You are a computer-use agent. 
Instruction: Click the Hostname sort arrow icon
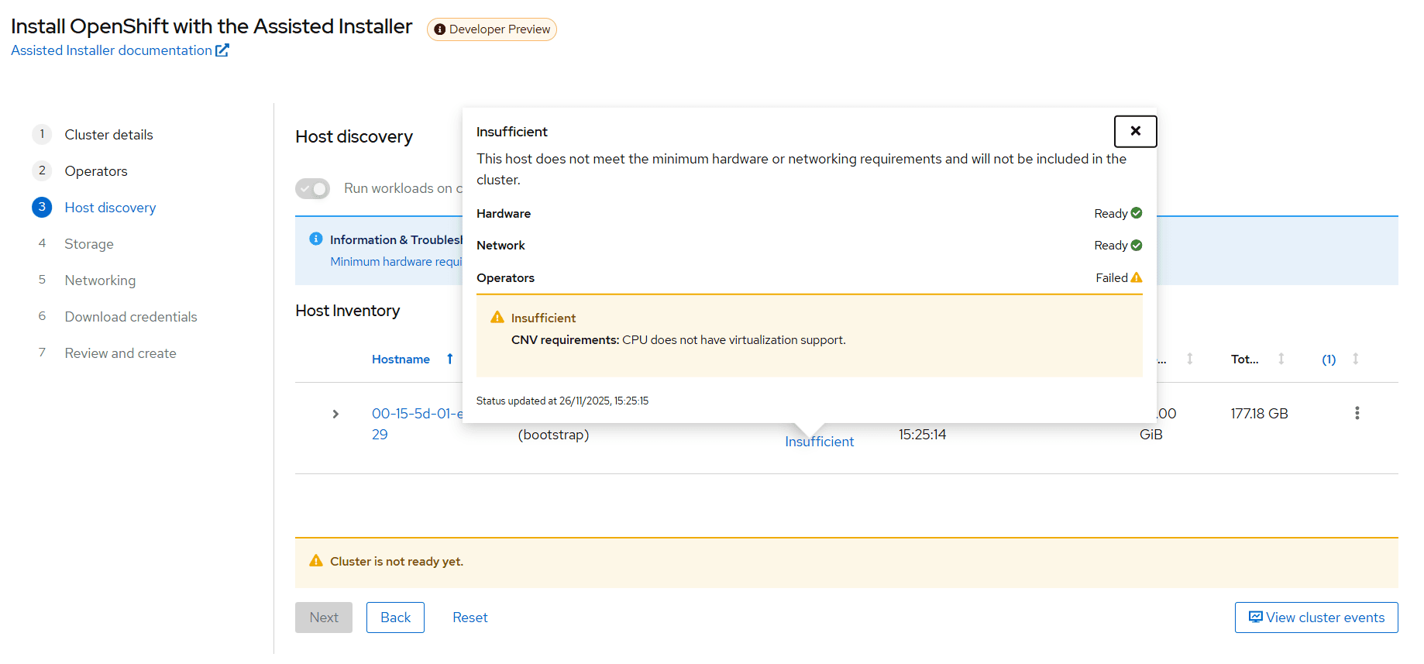tap(449, 359)
